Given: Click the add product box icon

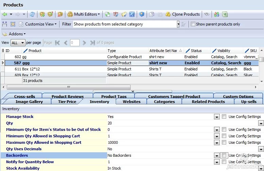Looking at the screenshot, I should click(42, 15).
